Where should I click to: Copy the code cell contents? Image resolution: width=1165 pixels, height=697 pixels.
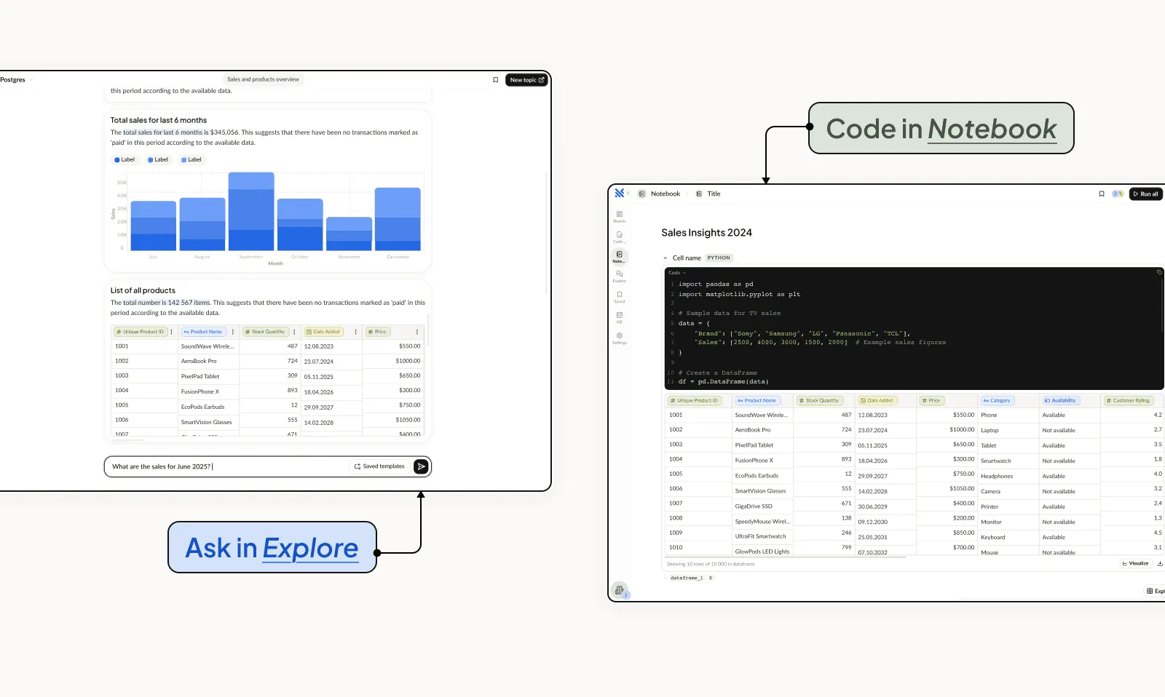1159,272
